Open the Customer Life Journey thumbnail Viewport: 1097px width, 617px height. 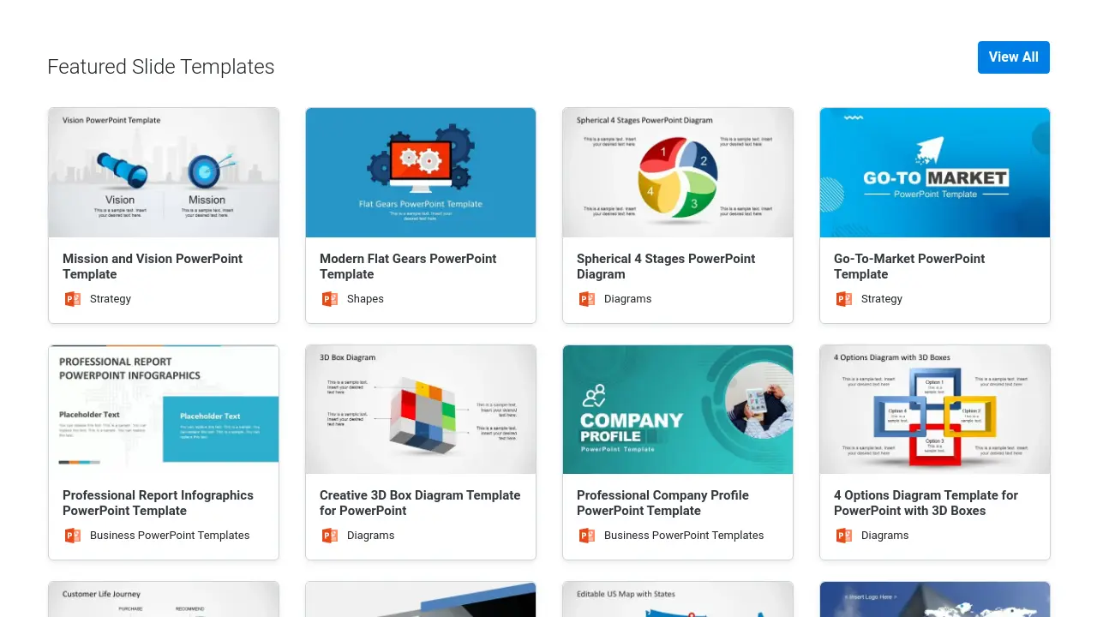pos(164,600)
